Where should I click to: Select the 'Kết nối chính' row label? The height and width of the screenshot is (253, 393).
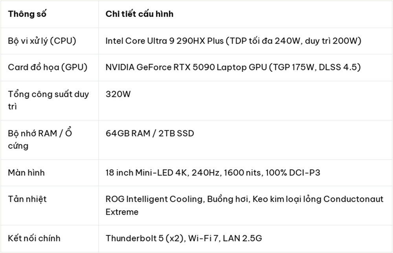(34, 238)
